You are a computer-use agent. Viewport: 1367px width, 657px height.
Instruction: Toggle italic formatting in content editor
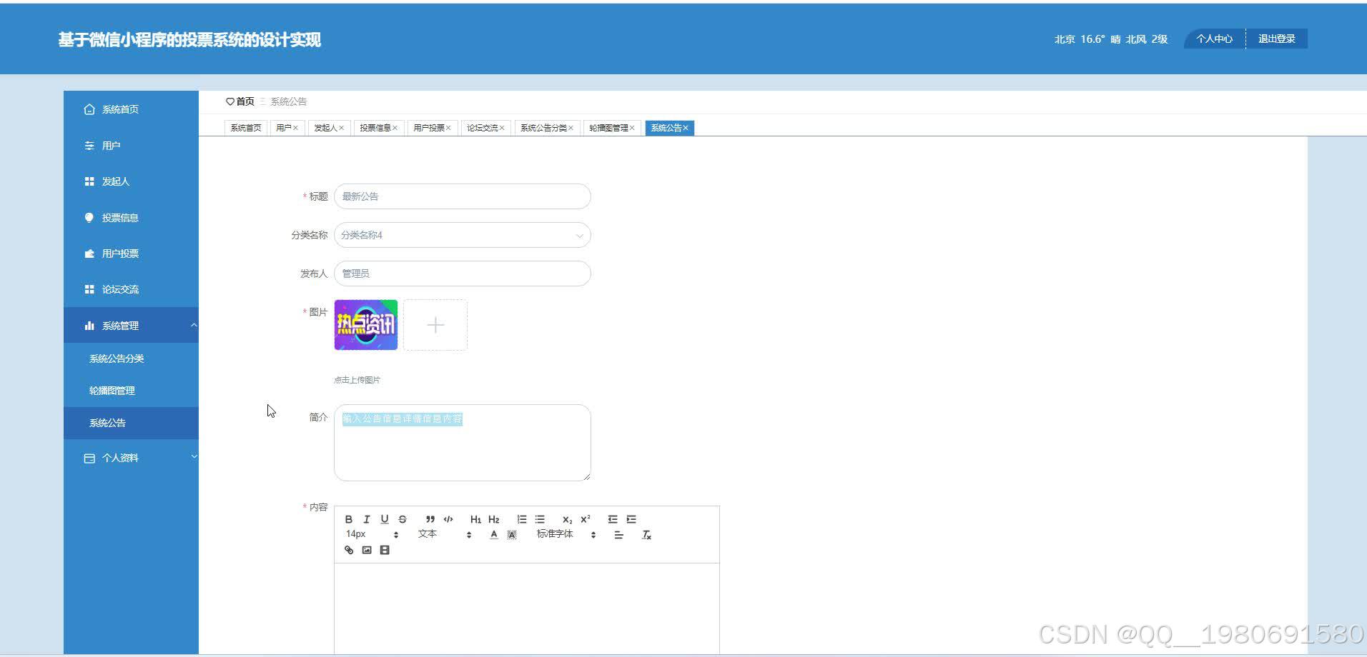[367, 519]
